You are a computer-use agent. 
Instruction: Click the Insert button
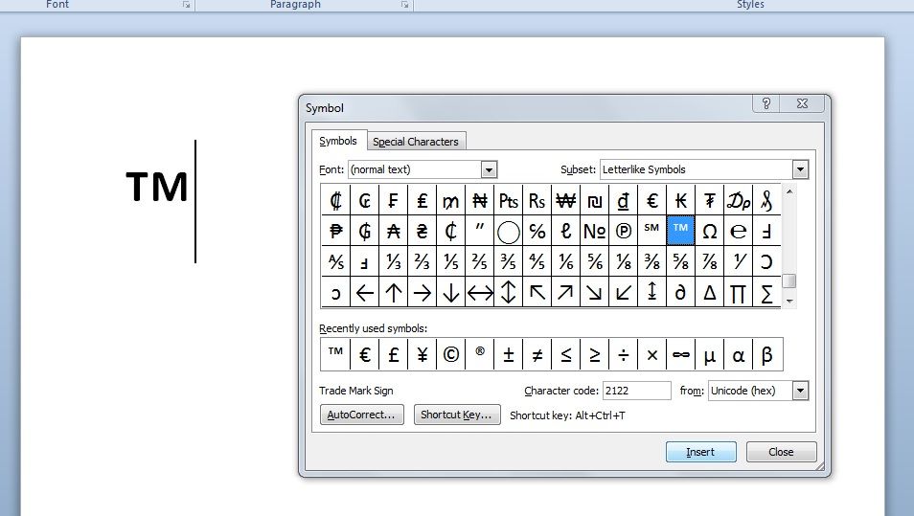pyautogui.click(x=700, y=452)
